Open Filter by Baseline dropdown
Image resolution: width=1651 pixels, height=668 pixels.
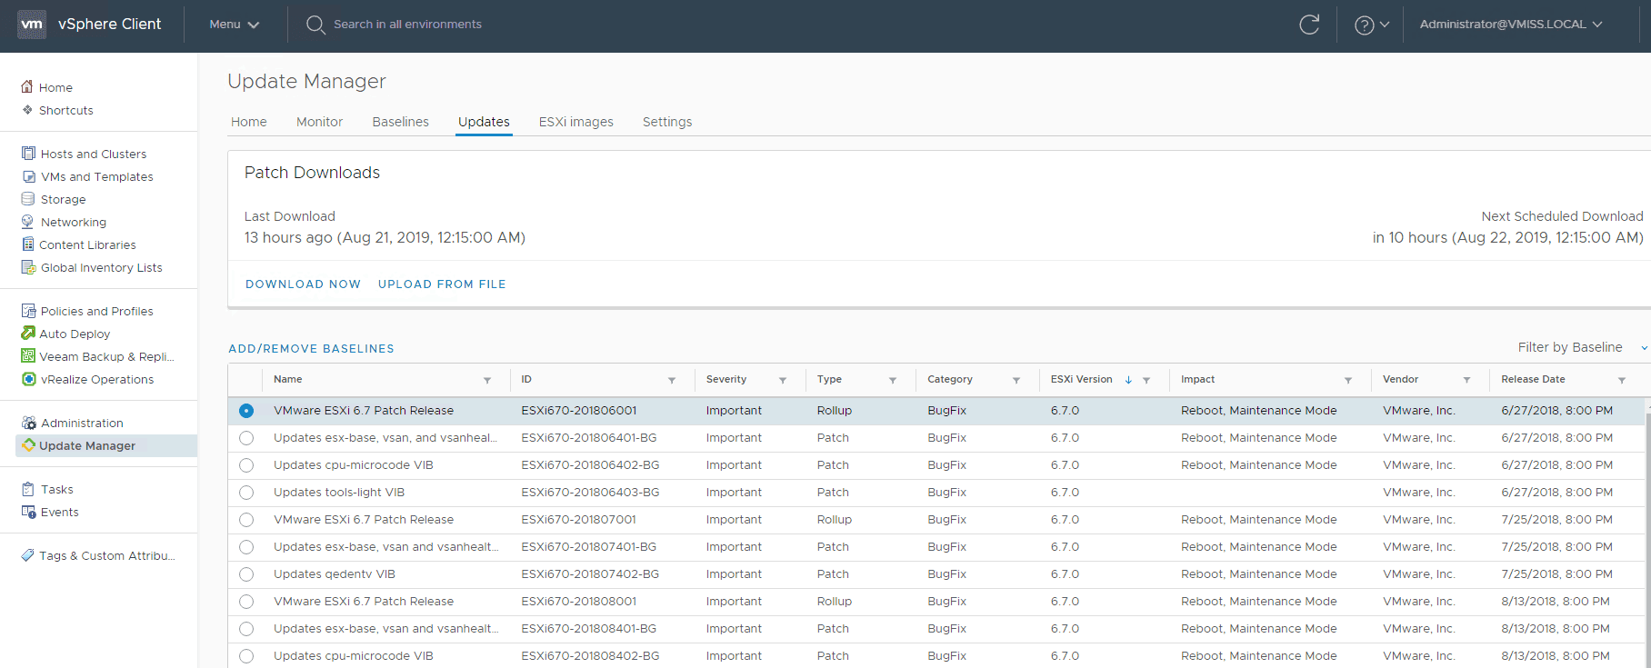point(1583,347)
